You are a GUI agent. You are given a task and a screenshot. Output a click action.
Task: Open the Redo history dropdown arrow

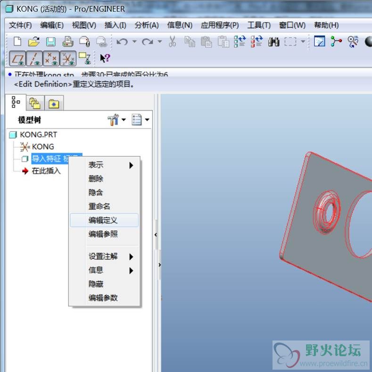click(160, 41)
